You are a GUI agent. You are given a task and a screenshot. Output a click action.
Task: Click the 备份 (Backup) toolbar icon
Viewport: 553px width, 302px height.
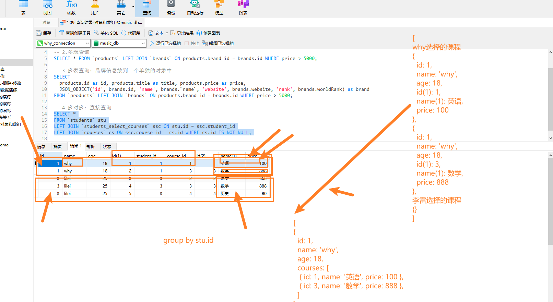[171, 8]
